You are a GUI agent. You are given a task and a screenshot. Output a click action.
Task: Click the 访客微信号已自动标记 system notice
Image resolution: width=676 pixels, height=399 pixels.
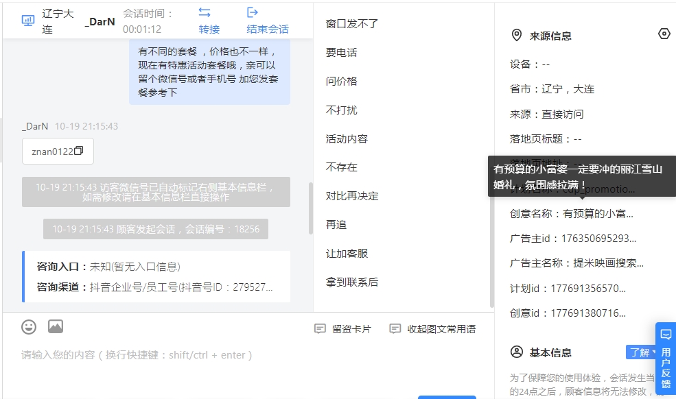coord(156,192)
